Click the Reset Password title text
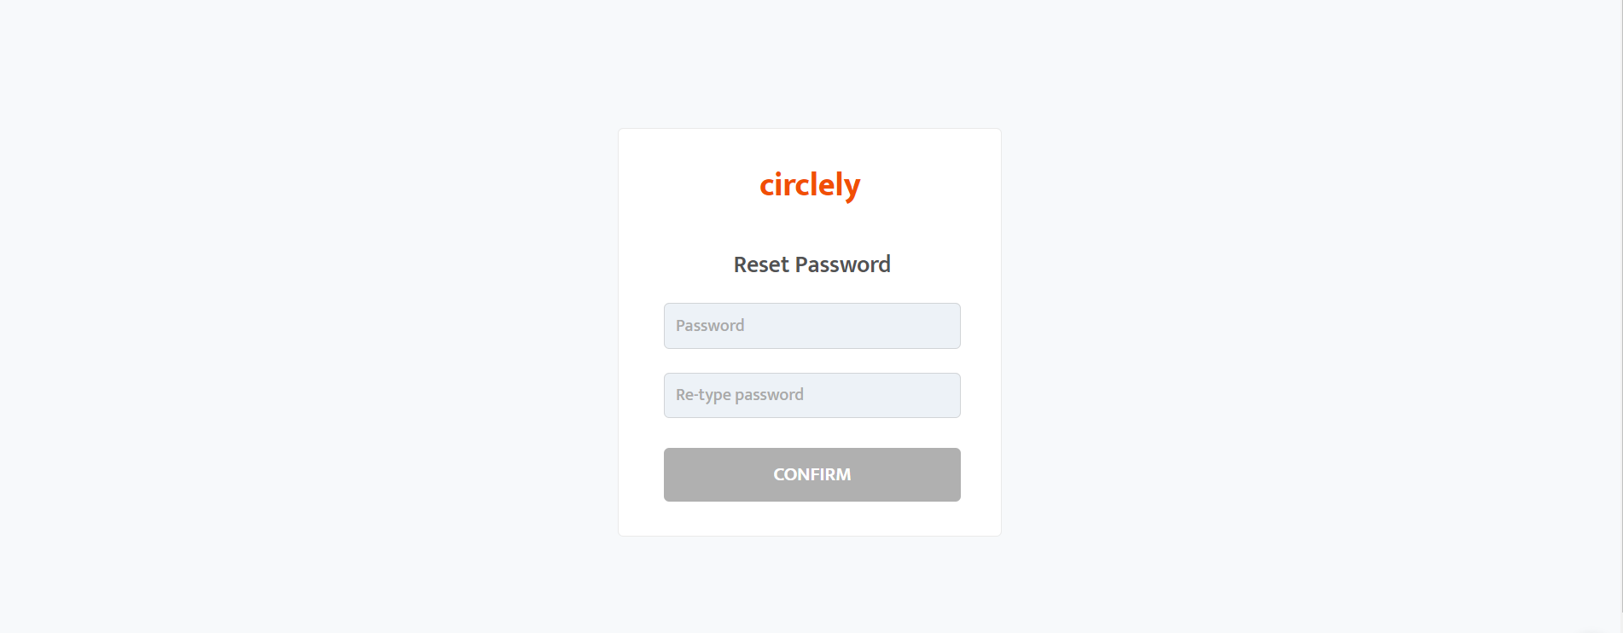 pos(811,264)
